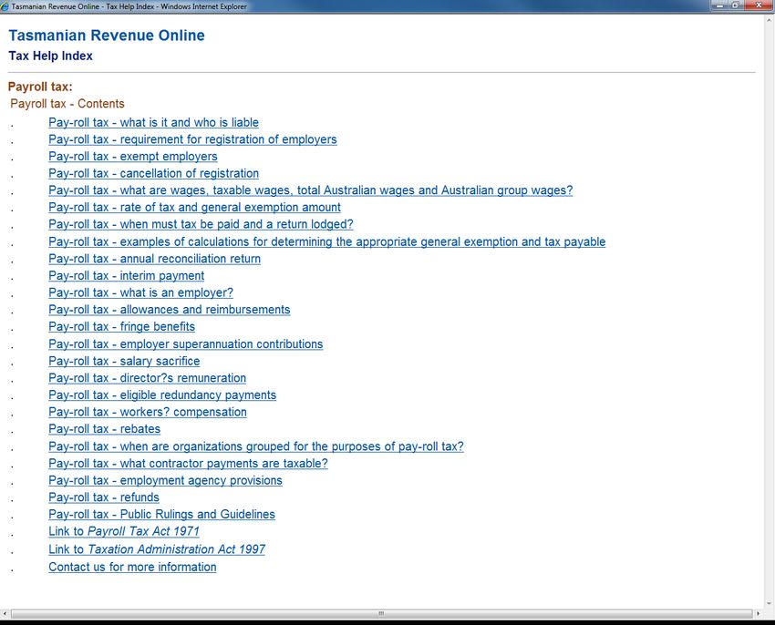775x625 pixels.
Task: Open Pay-roll tax interim payment link
Action: [126, 276]
